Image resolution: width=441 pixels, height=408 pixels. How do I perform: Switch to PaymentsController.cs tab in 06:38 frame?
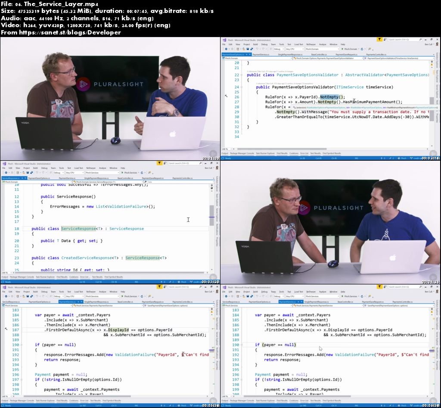(402, 302)
